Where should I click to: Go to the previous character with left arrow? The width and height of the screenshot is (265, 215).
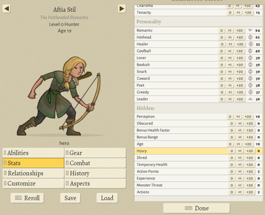pos(6,9)
